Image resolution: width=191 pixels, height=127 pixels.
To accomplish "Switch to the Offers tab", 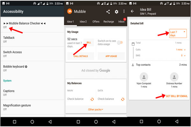I will tap(96, 22).
